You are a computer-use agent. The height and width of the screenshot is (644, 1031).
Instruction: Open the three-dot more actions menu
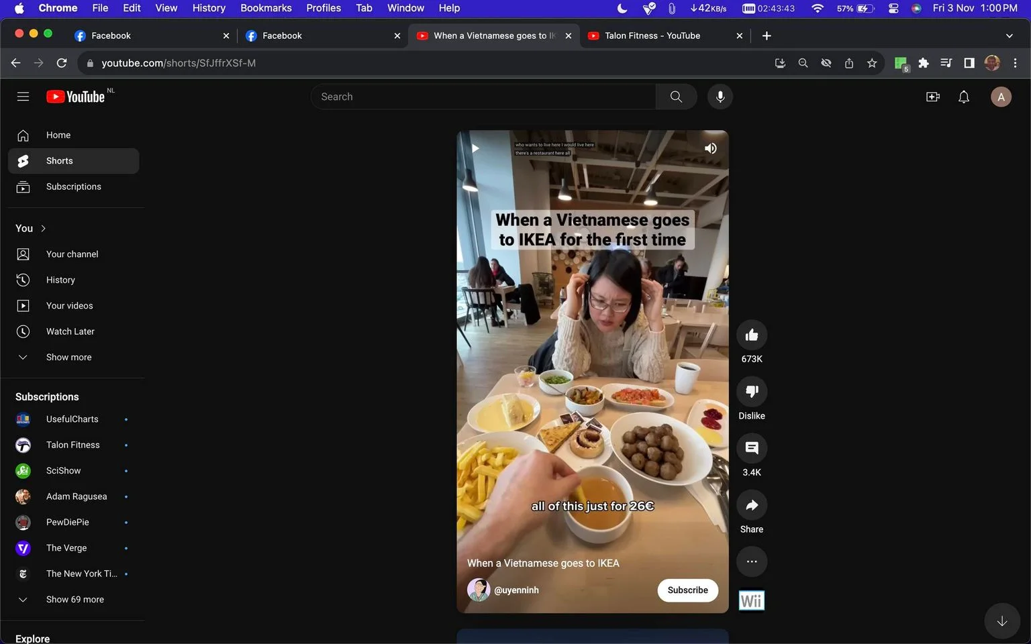pos(752,561)
